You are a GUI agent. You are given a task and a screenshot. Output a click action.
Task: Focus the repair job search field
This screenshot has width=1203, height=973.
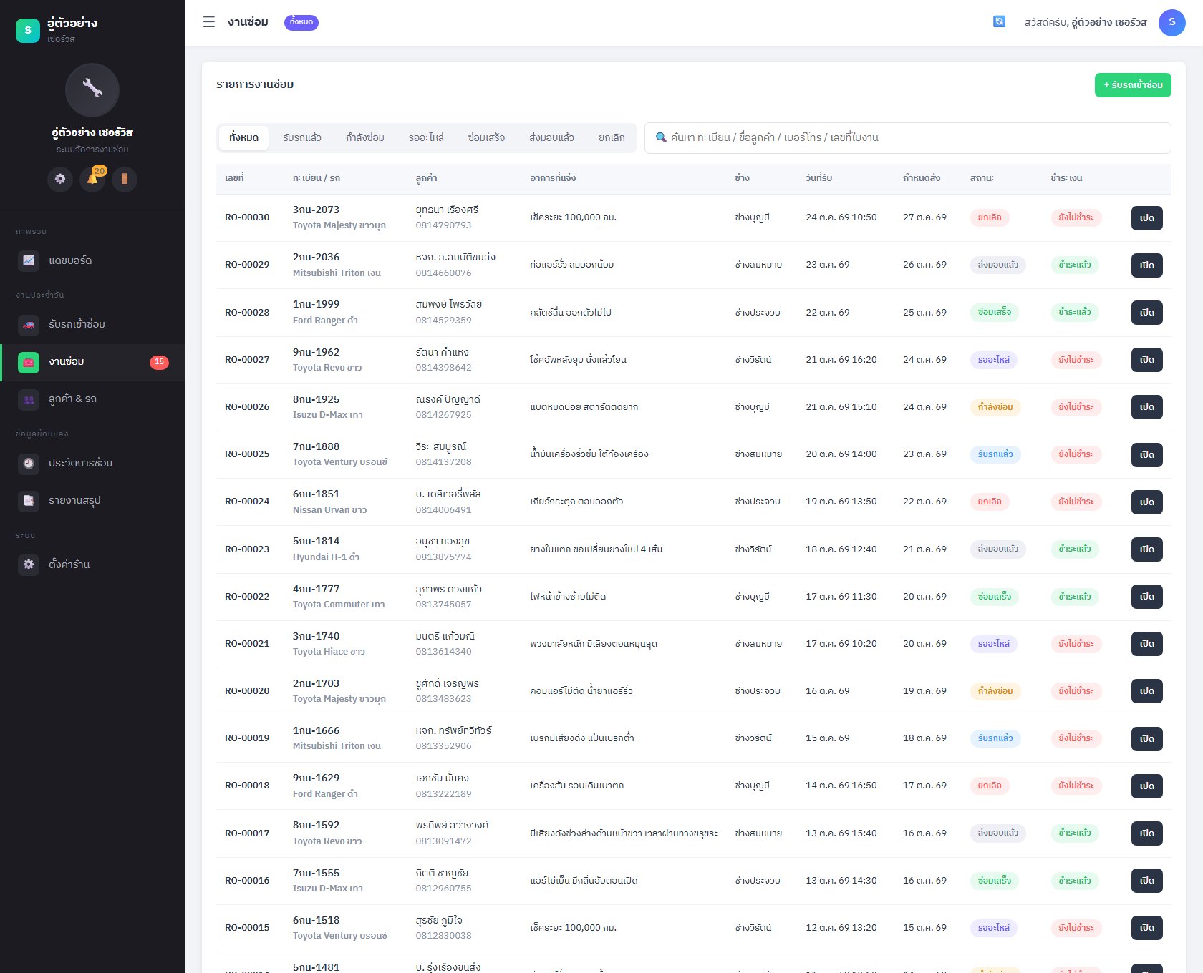click(908, 138)
